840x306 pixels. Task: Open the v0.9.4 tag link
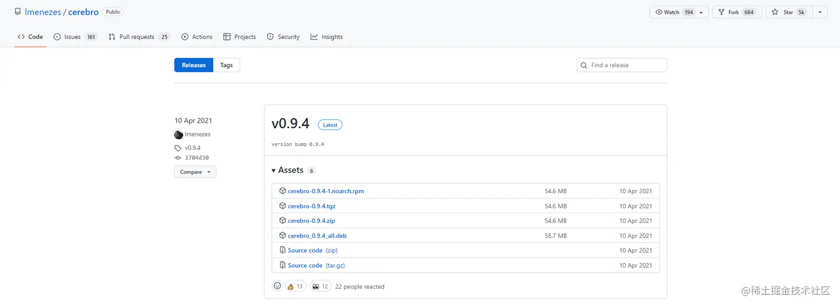tap(193, 148)
